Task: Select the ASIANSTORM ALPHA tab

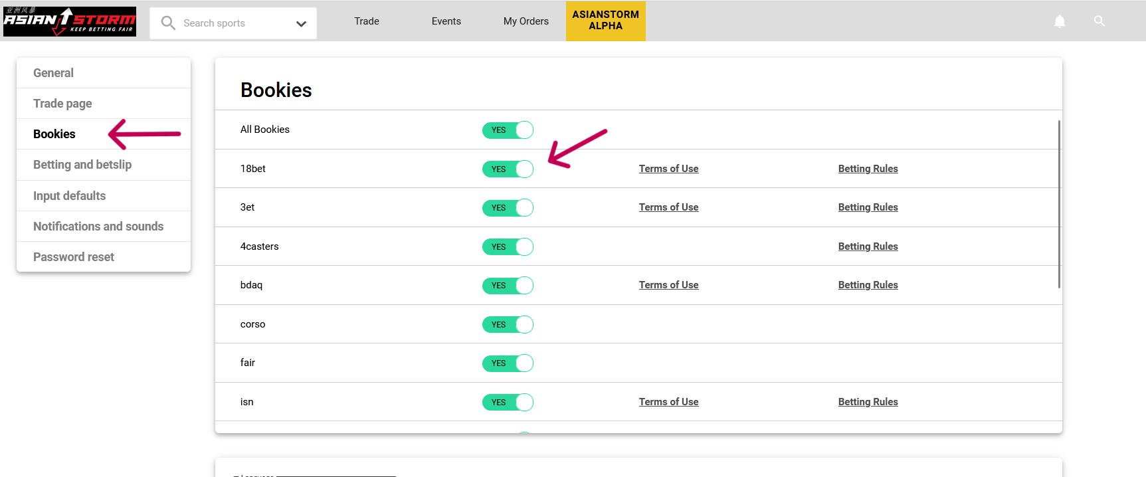Action: point(606,21)
